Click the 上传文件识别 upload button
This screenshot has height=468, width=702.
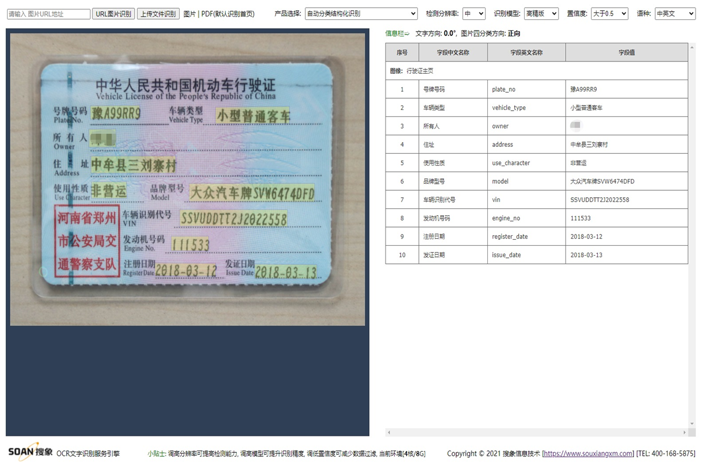[x=159, y=14]
